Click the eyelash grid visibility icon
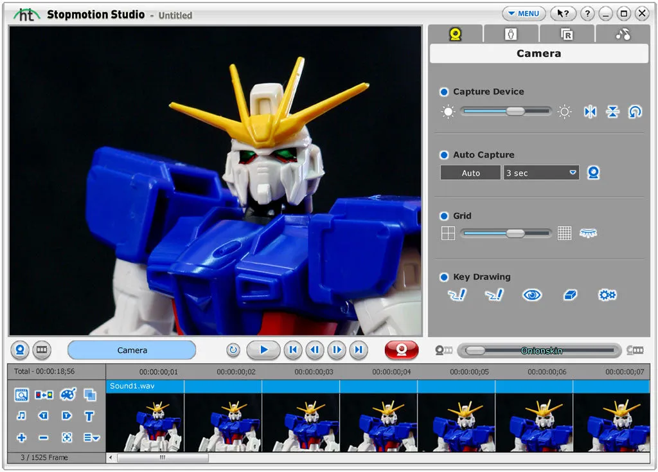 pyautogui.click(x=589, y=233)
